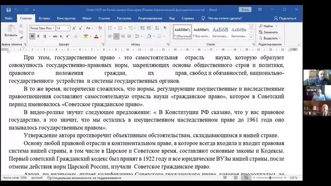Screen dimensions: 331x186
Task: Apply the text effects outlined A icon
Action: (x=76, y=36)
